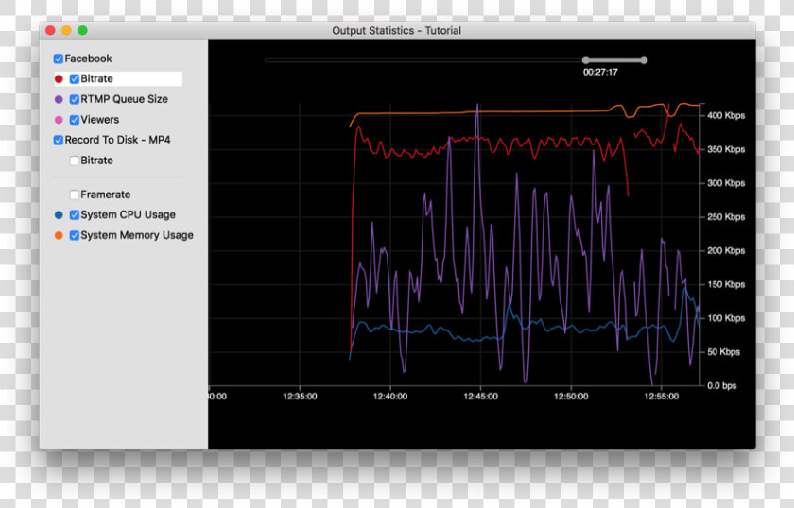Click the 300 Kbps axis label
Screen dimensions: 794x508
point(726,183)
